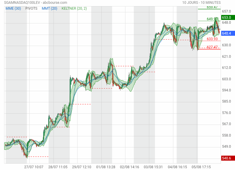Viewport: 235px width, 170px height.
Task: Click the 29/07 12:10 date label
Action: (82, 167)
